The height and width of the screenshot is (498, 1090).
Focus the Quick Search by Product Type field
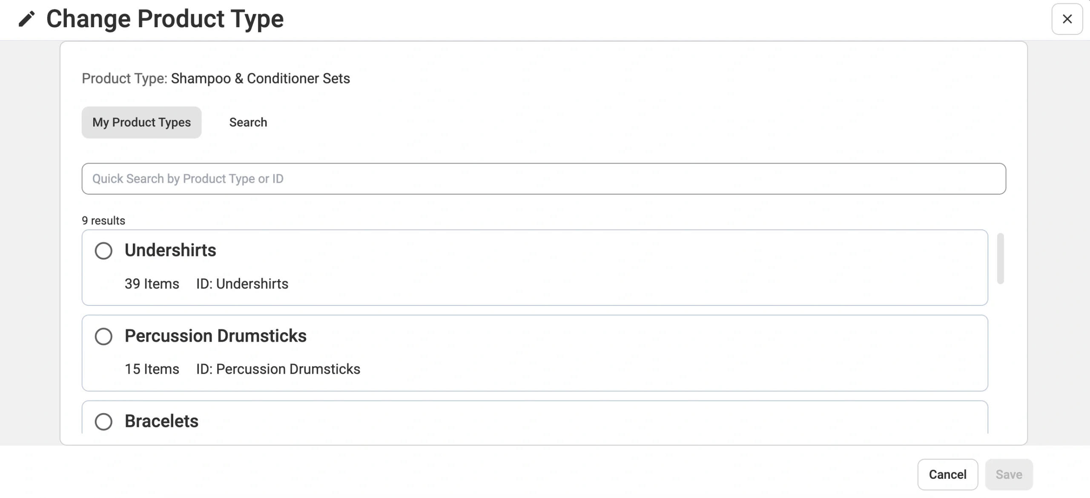pos(543,179)
